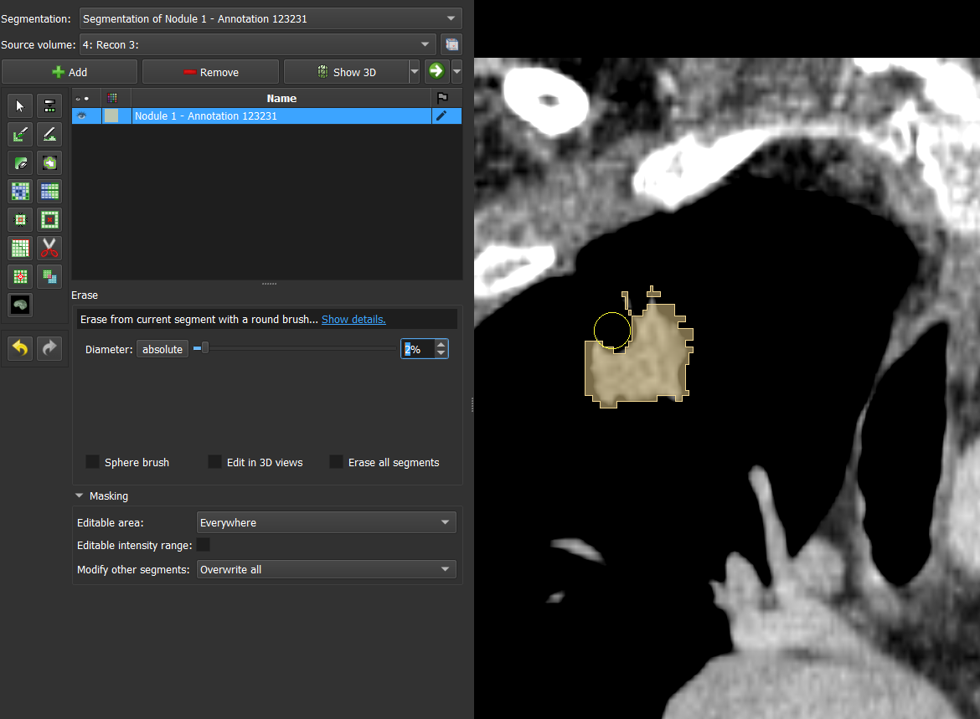
Task: Select the Smoothing effect
Action: click(x=19, y=248)
